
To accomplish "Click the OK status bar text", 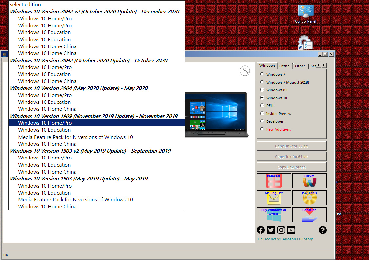I will click(6, 255).
